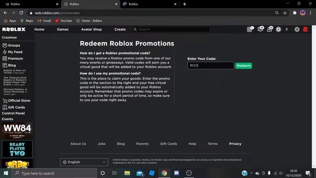Open File Explorer from the taskbar

click(x=127, y=173)
